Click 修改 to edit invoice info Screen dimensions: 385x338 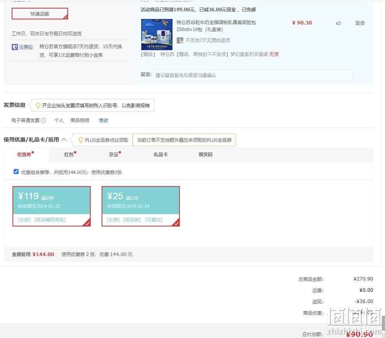pyautogui.click(x=104, y=120)
